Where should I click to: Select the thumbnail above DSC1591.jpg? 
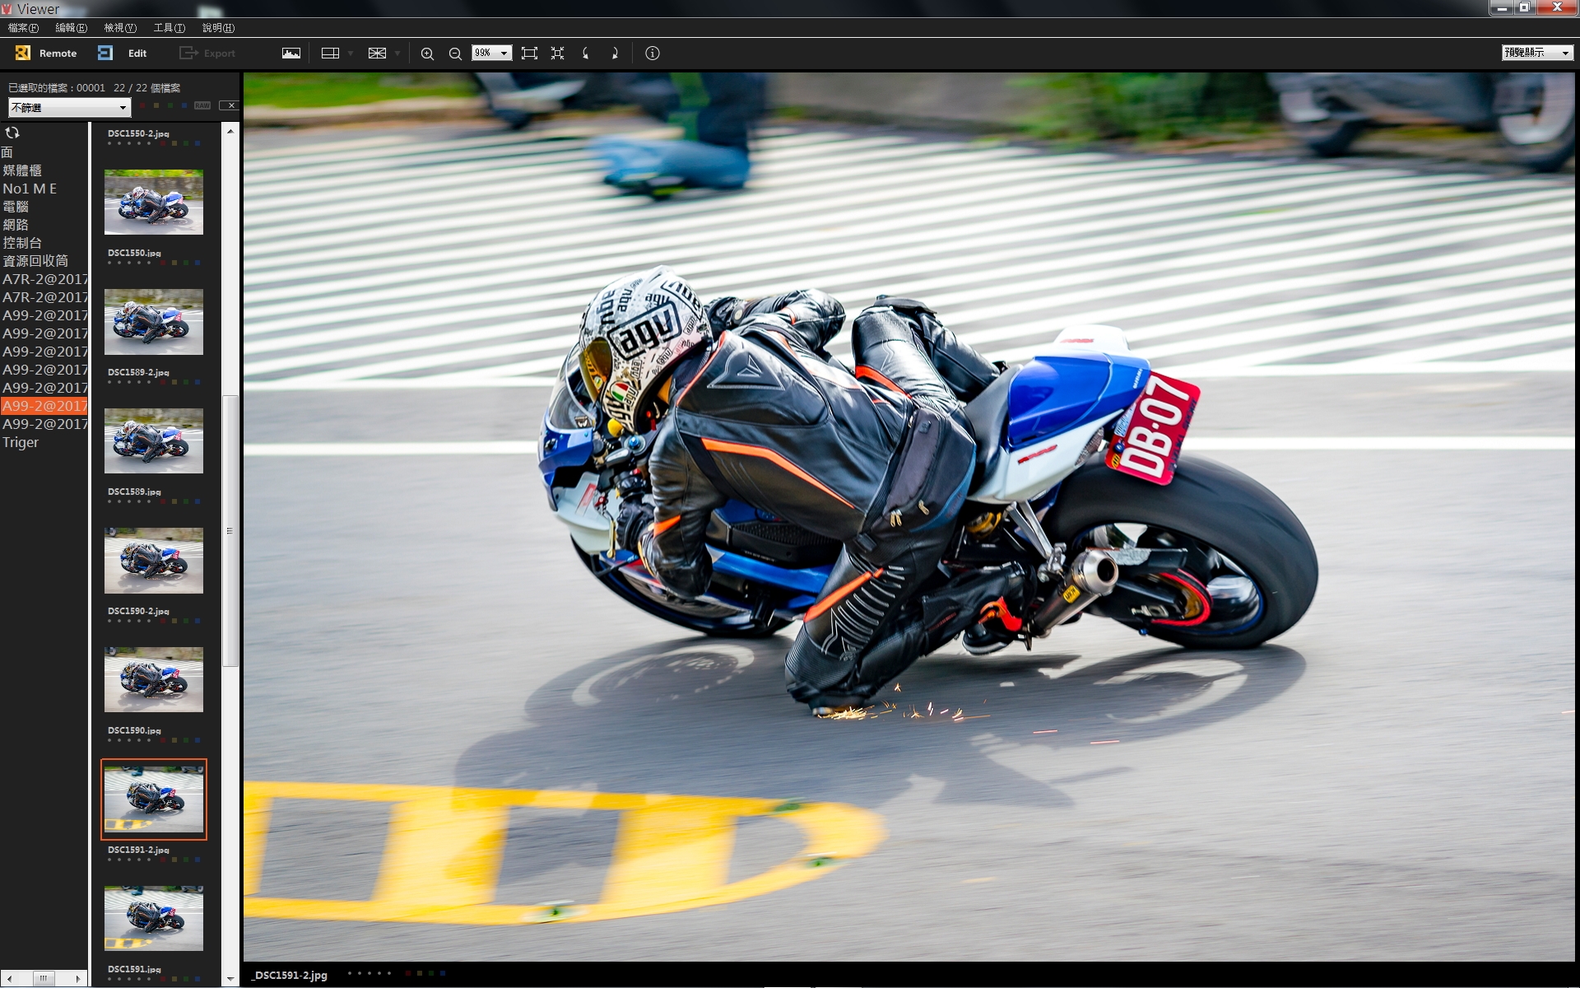[154, 918]
